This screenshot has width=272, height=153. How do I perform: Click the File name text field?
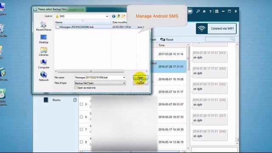click(x=99, y=77)
